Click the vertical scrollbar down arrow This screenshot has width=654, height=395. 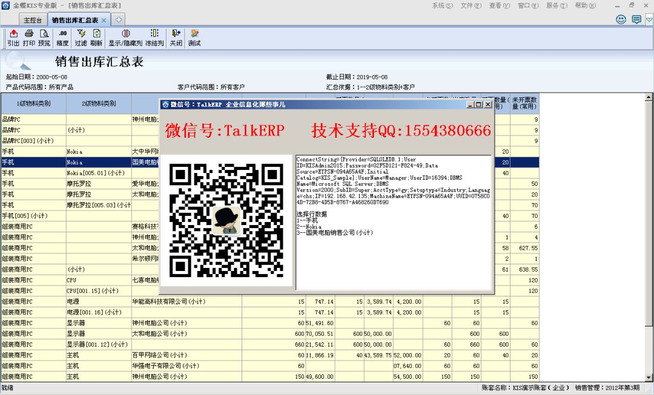[x=649, y=378]
